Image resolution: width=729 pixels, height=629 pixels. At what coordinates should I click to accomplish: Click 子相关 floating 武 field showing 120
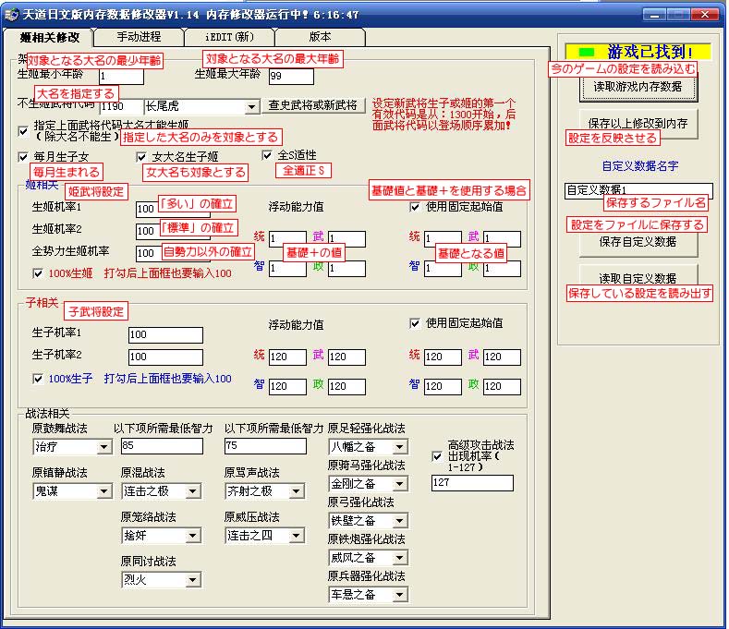[346, 357]
